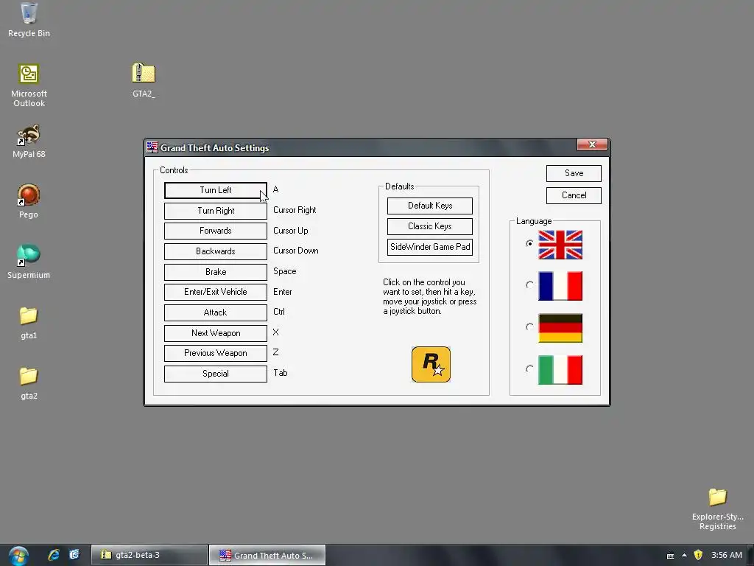The image size is (754, 566).
Task: Select French language radio button
Action: (529, 285)
